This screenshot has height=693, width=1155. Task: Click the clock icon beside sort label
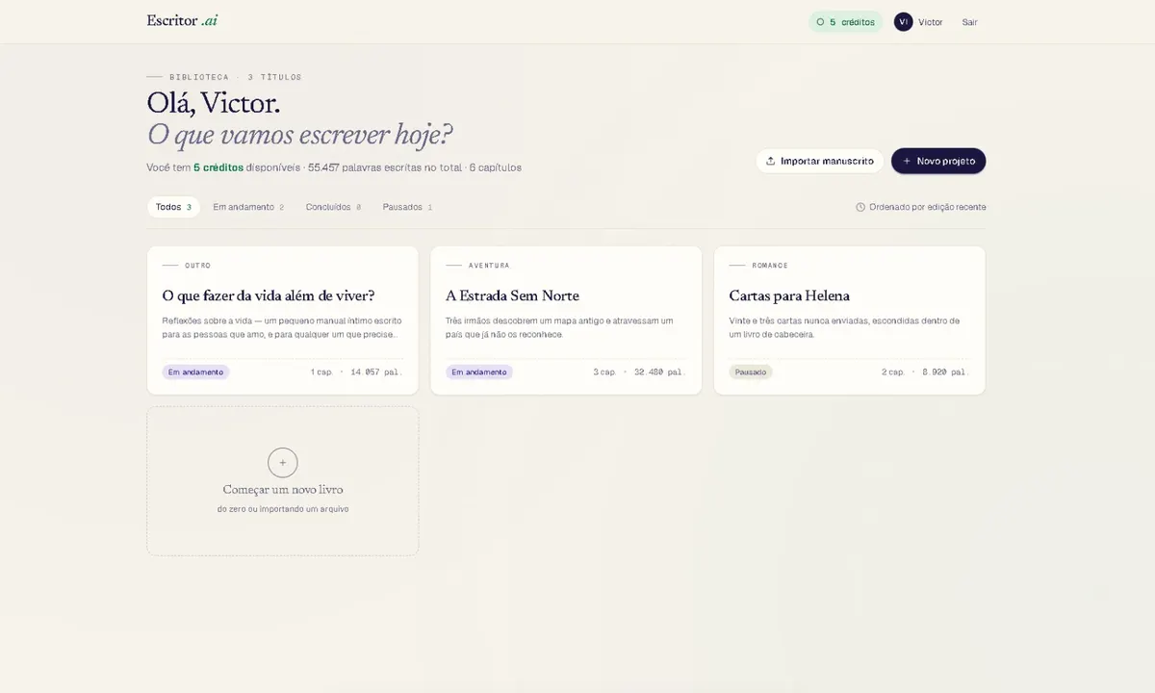click(860, 207)
